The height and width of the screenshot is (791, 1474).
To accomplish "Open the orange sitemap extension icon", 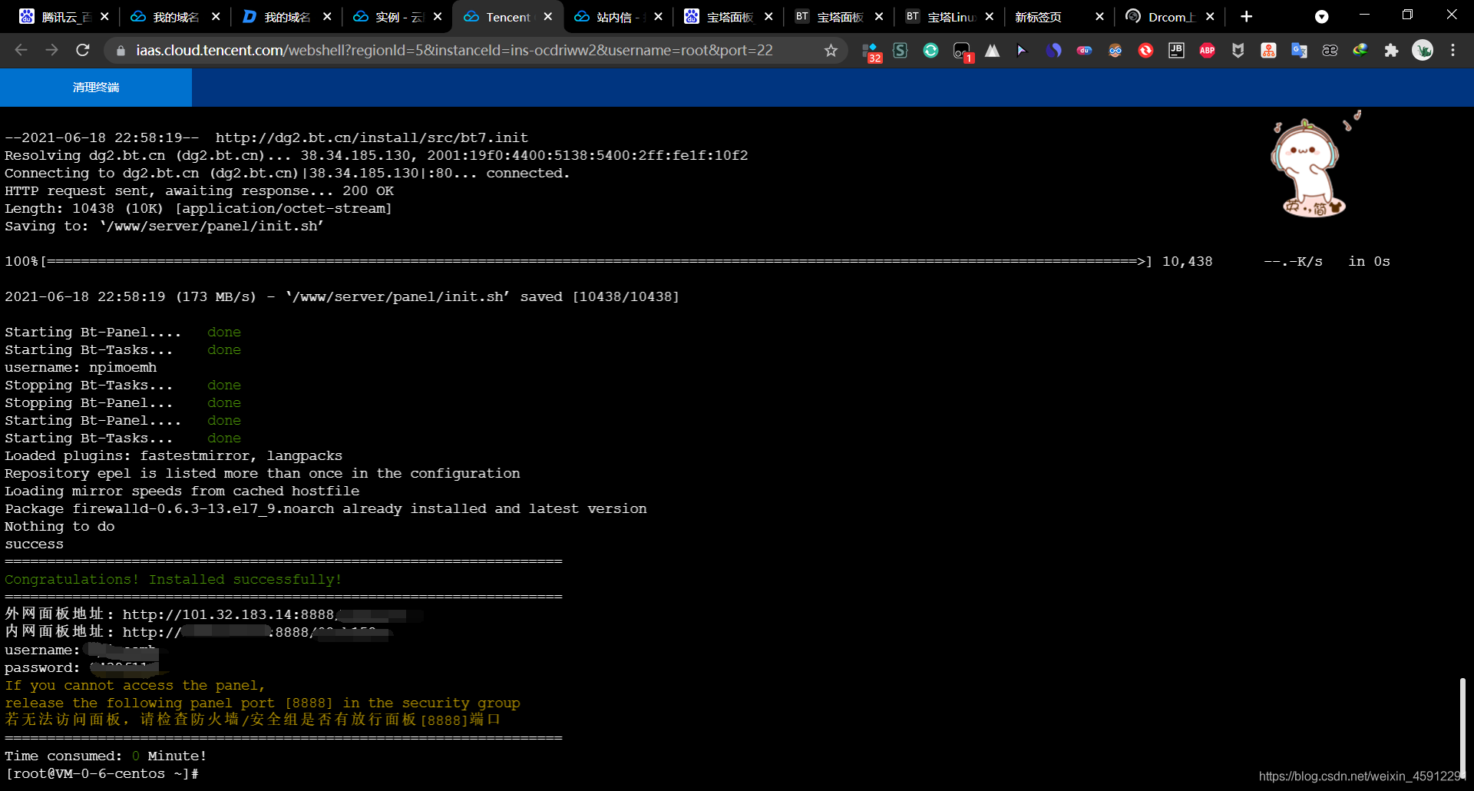I will tap(1268, 51).
